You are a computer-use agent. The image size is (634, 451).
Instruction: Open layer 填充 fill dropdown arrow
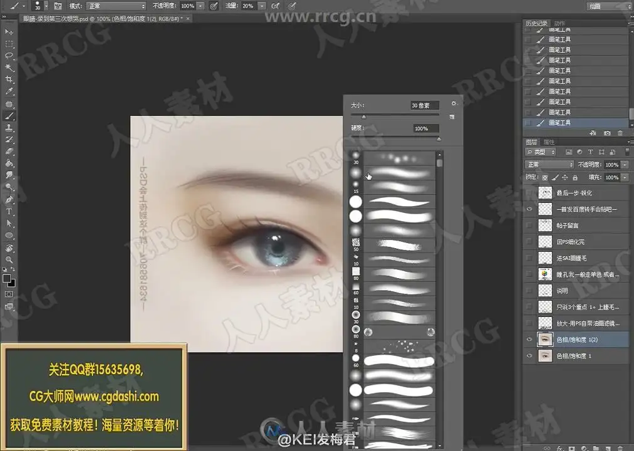[x=625, y=177]
